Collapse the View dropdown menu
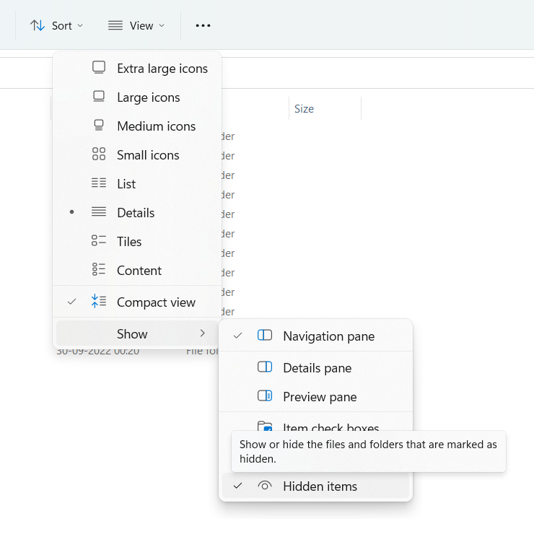The image size is (534, 542). pos(136,25)
